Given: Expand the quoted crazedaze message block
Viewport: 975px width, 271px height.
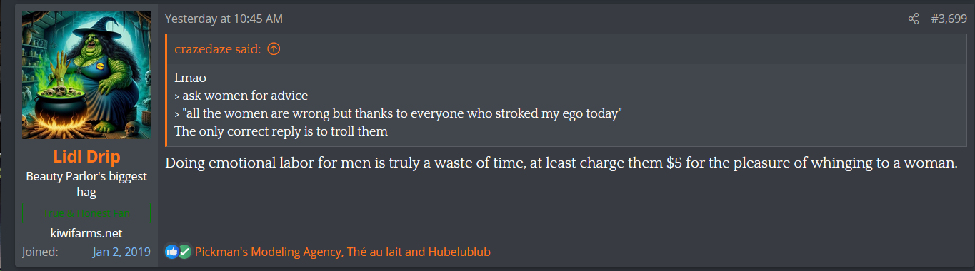Looking at the screenshot, I should (566, 104).
